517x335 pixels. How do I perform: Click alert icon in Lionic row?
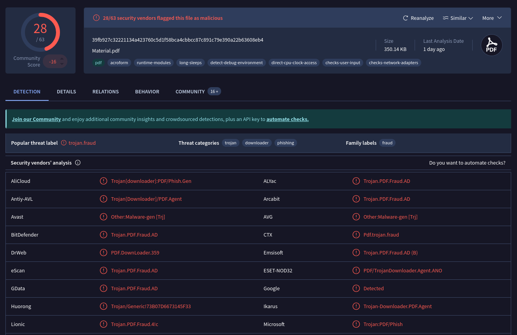pyautogui.click(x=104, y=324)
